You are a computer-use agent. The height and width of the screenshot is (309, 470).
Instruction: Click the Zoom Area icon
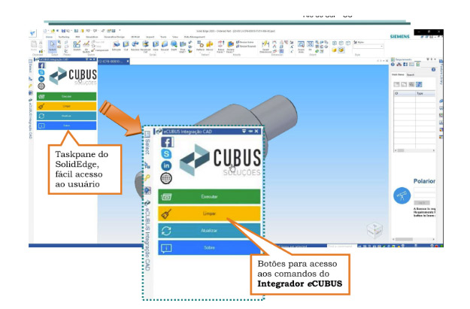click(301, 46)
